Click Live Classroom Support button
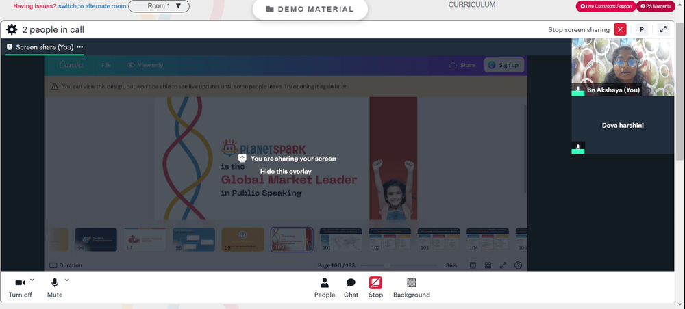The image size is (685, 309). (x=606, y=6)
